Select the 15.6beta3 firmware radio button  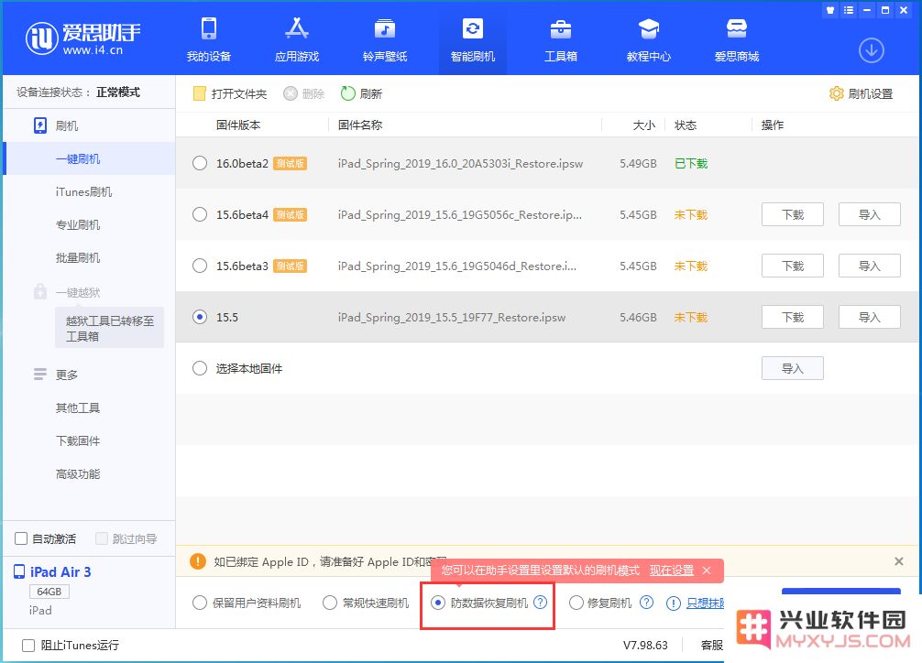[200, 266]
